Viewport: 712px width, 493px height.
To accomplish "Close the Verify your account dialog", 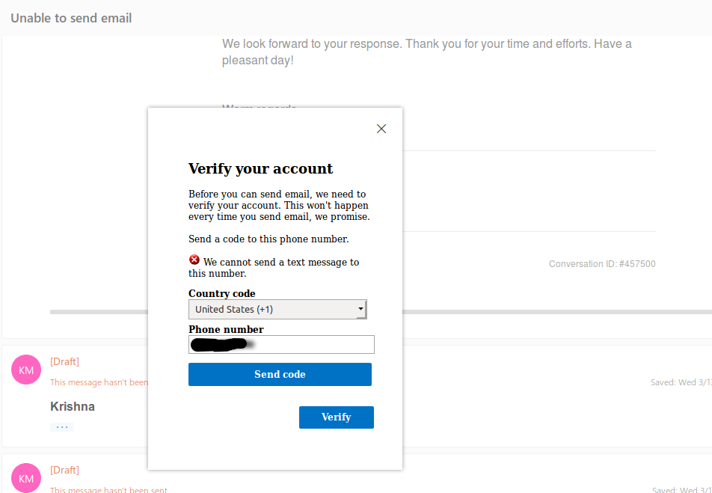I will click(381, 129).
